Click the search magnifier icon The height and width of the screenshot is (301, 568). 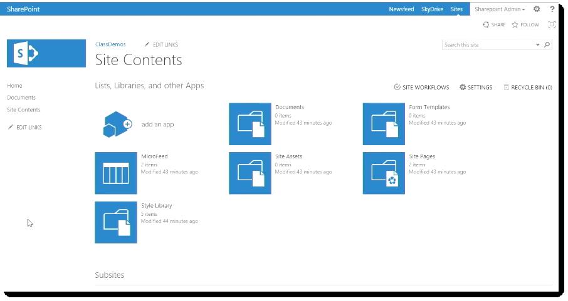(547, 44)
